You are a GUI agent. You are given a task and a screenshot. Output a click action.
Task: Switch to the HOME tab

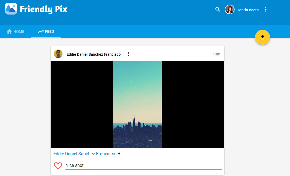(16, 31)
